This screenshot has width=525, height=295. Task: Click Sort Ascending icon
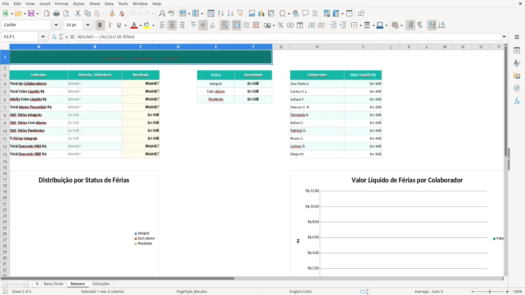click(220, 14)
